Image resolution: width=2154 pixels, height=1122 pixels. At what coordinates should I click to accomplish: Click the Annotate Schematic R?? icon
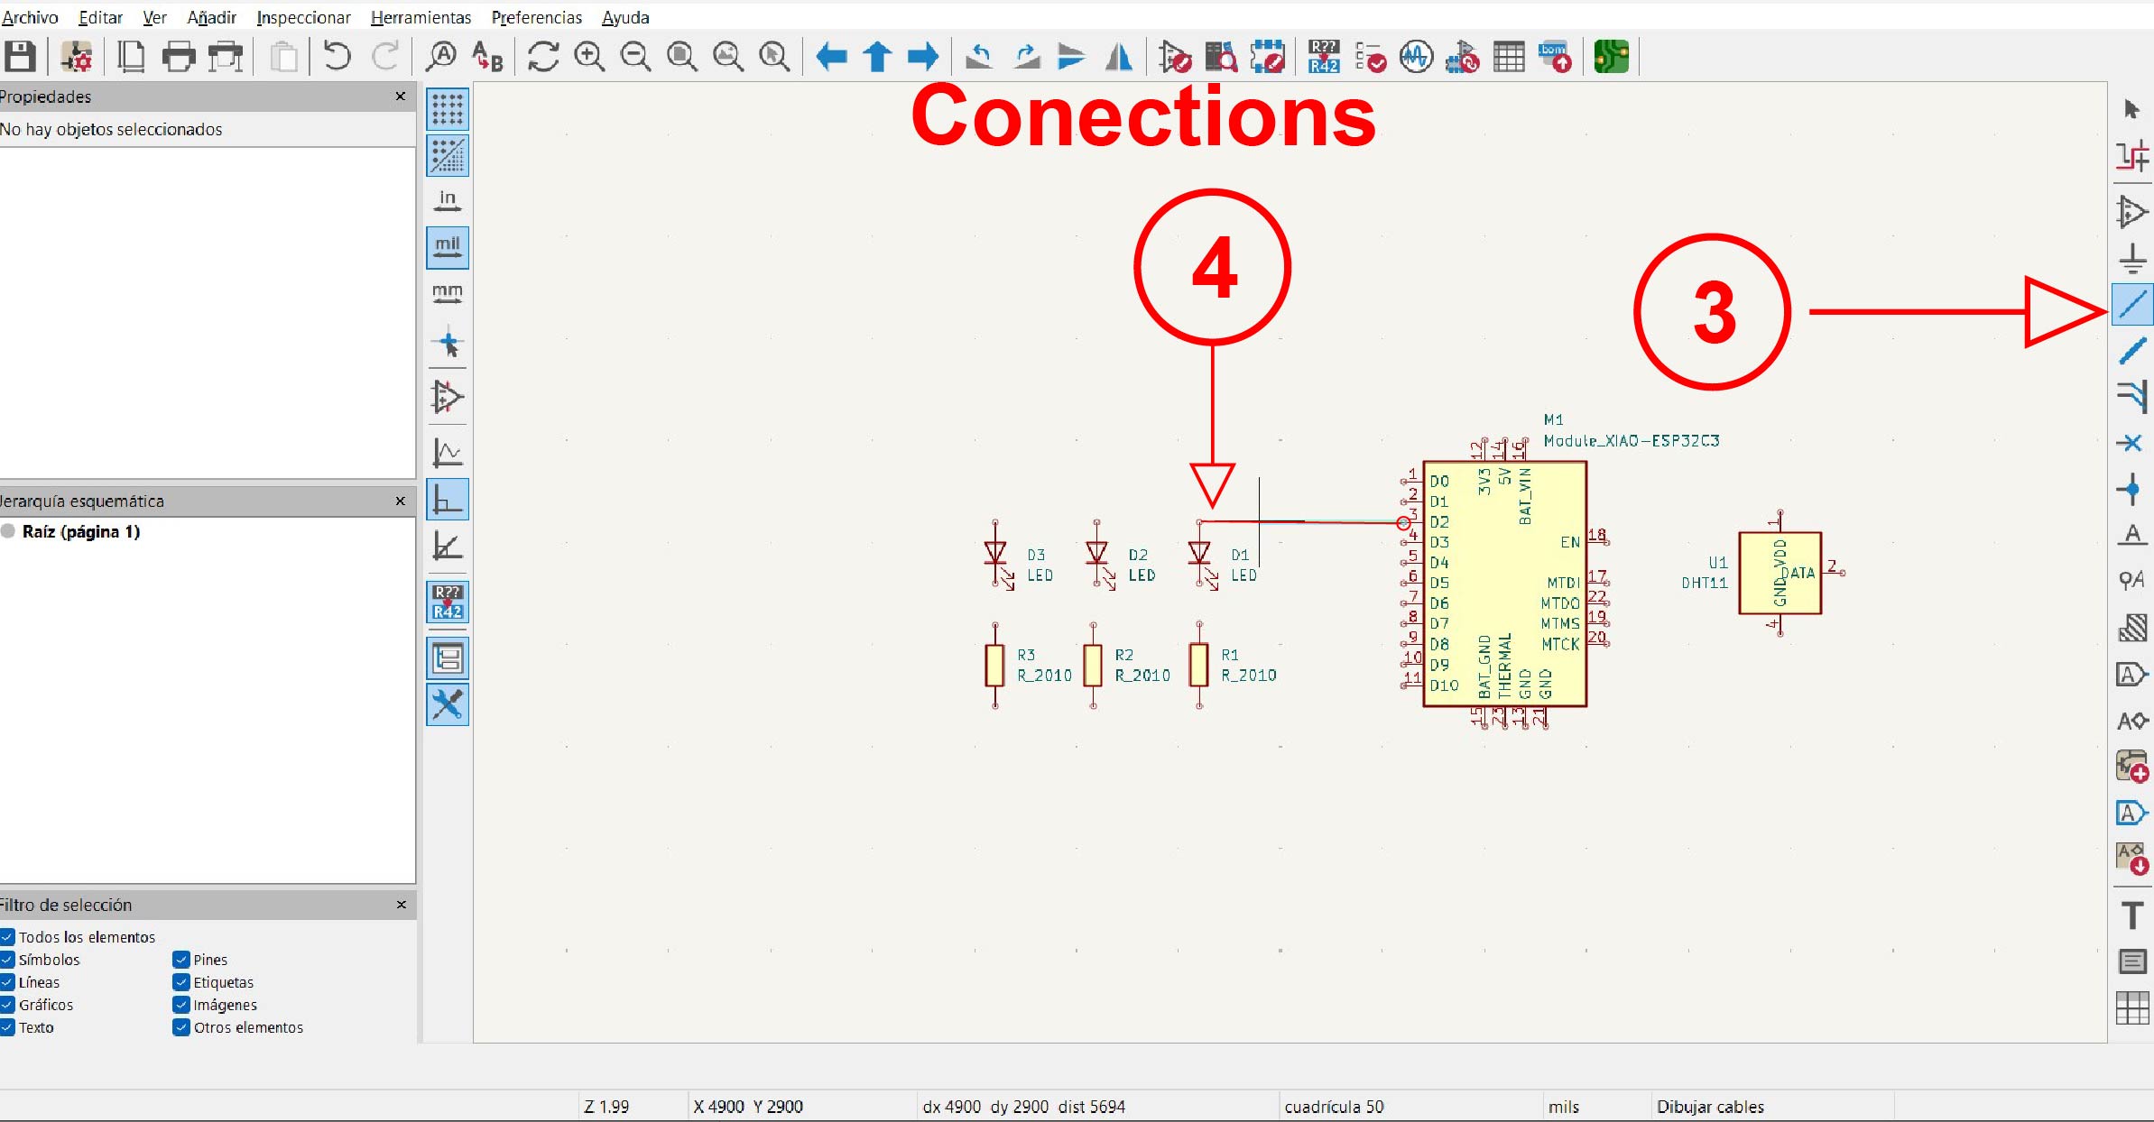(x=1324, y=57)
